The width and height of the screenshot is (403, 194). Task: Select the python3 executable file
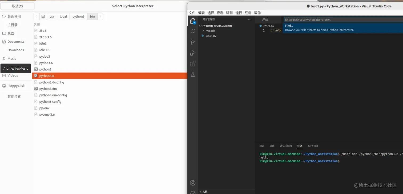point(110,69)
